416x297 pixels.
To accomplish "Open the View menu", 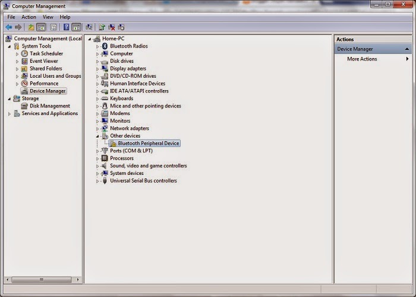I will click(48, 17).
